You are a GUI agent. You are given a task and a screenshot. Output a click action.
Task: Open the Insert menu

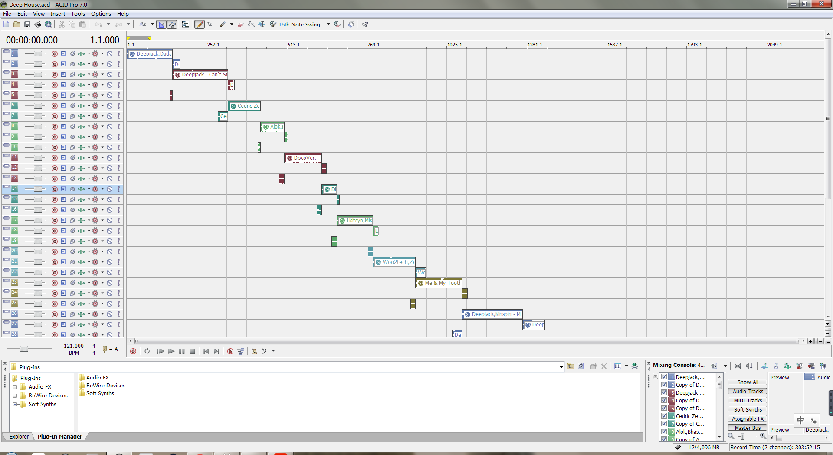[x=58, y=14]
